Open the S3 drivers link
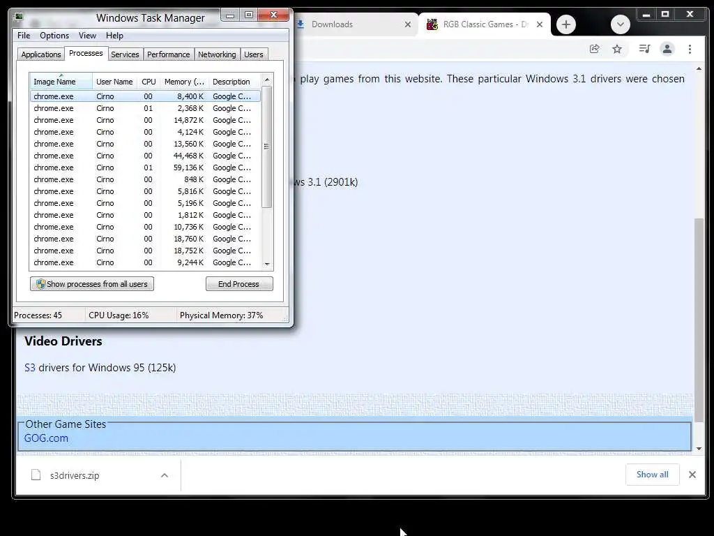 [29, 367]
